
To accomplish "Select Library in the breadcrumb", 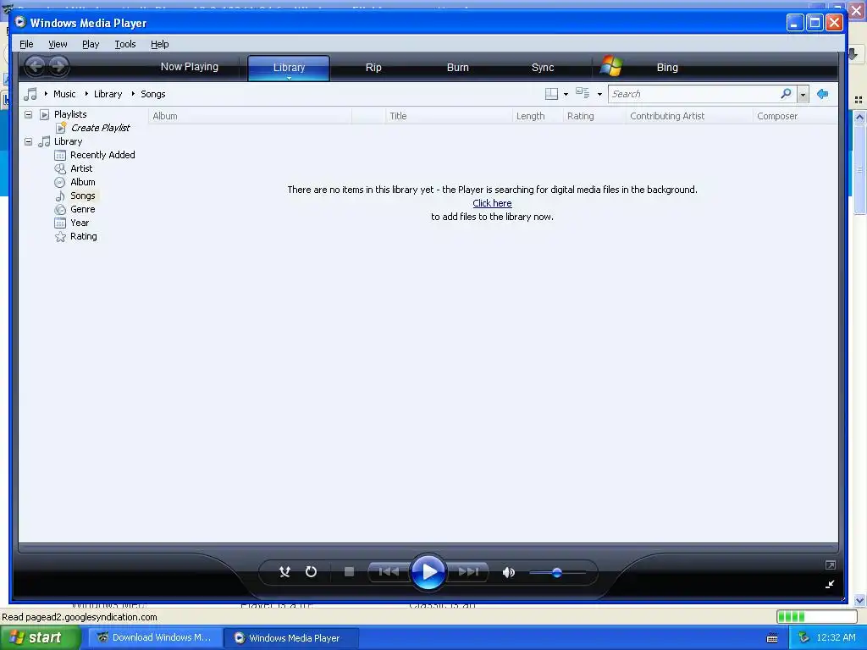I will coord(108,94).
